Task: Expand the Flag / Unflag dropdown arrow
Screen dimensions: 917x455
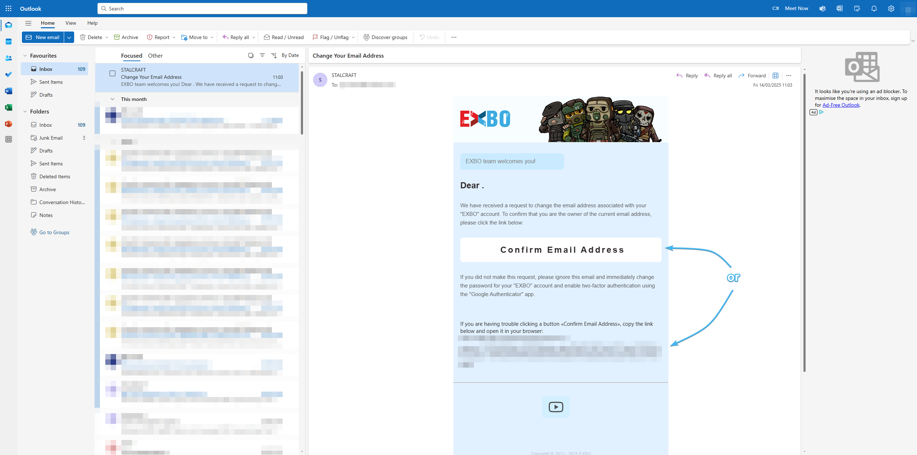Action: (x=353, y=37)
